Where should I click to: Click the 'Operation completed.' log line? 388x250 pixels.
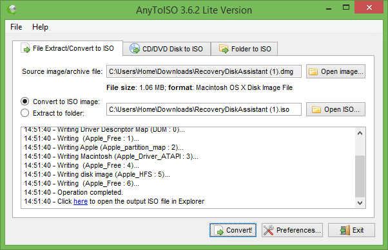(x=73, y=192)
